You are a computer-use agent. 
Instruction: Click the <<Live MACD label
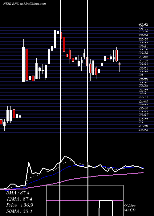pyautogui.click(x=130, y=208)
